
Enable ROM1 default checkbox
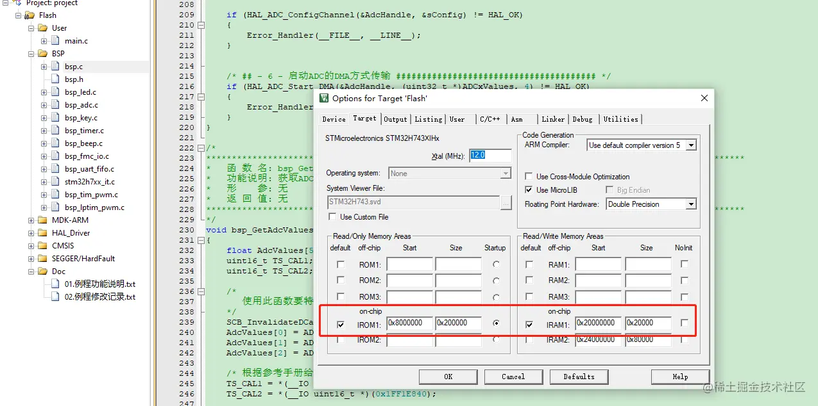[x=341, y=264]
